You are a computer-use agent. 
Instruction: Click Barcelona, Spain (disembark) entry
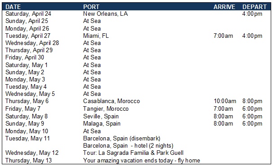pos(122,138)
